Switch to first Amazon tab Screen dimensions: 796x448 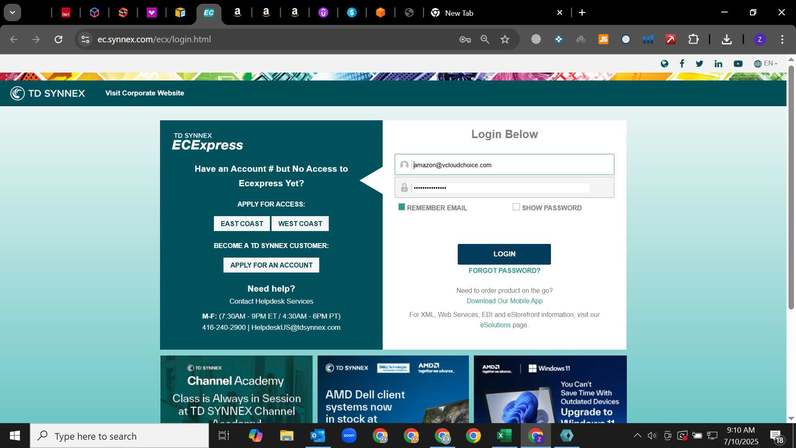point(238,13)
